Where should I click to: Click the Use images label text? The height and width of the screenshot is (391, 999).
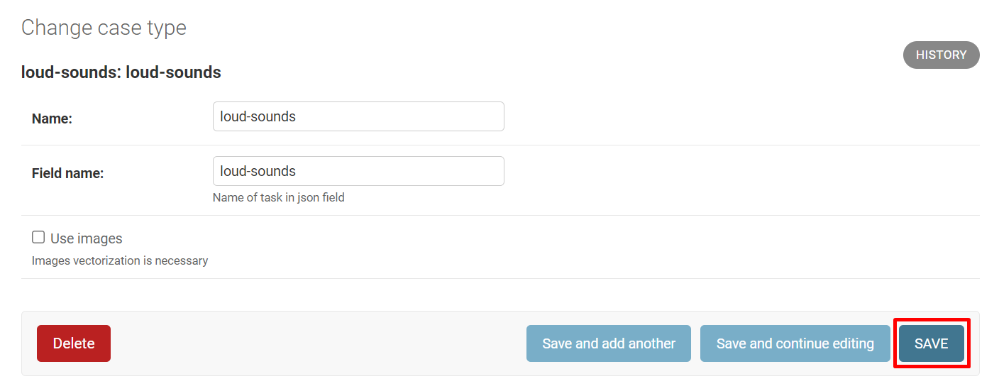tap(87, 238)
